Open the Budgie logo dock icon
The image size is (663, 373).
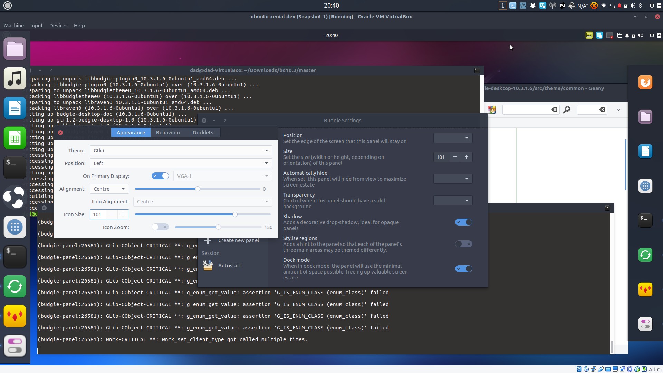pos(15,197)
